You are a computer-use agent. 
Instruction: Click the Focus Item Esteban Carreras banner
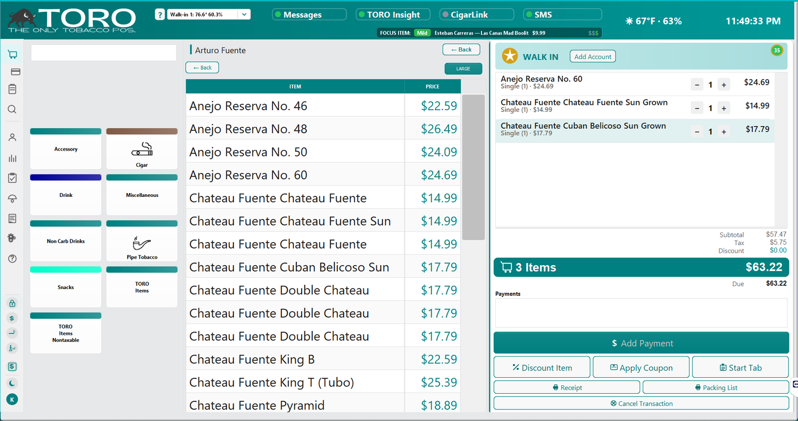point(489,33)
